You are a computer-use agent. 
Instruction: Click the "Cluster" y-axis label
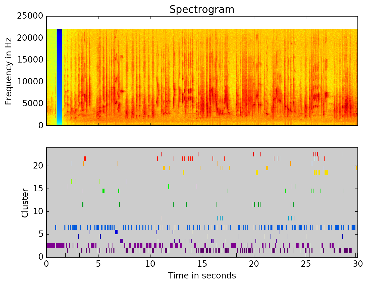click(x=25, y=203)
